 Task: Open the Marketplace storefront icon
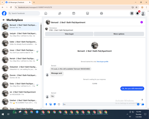tap(88, 13)
